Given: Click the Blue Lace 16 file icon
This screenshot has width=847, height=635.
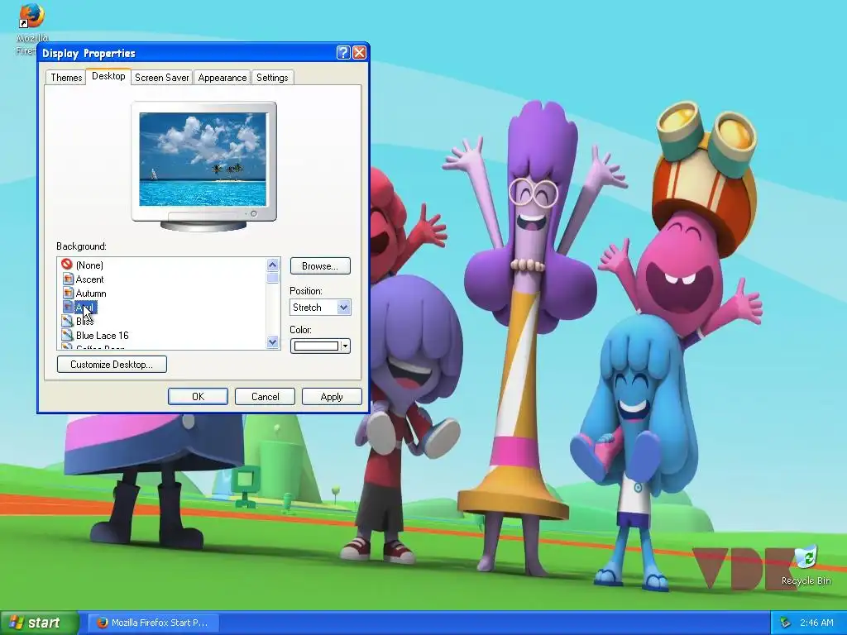Looking at the screenshot, I should pyautogui.click(x=68, y=336).
